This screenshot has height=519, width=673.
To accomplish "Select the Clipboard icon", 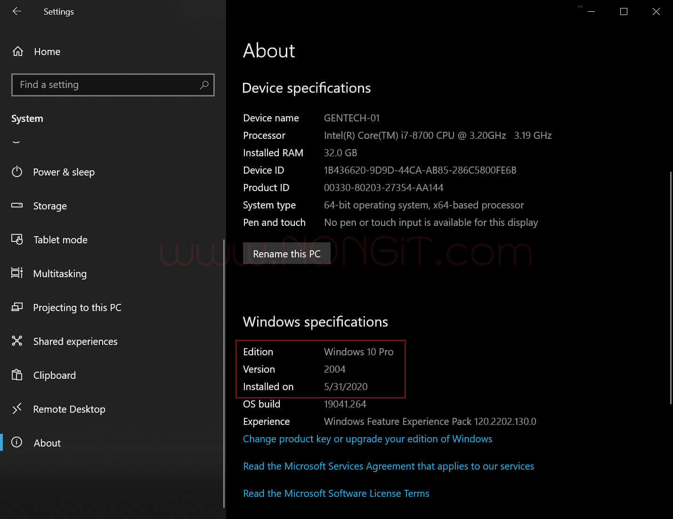I will click(17, 375).
